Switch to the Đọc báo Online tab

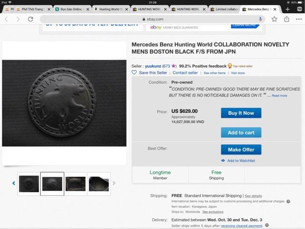[71, 9]
